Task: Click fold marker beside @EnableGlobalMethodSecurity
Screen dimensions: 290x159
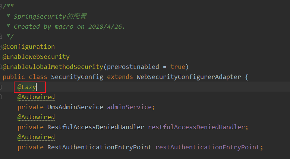Action: 1,67
